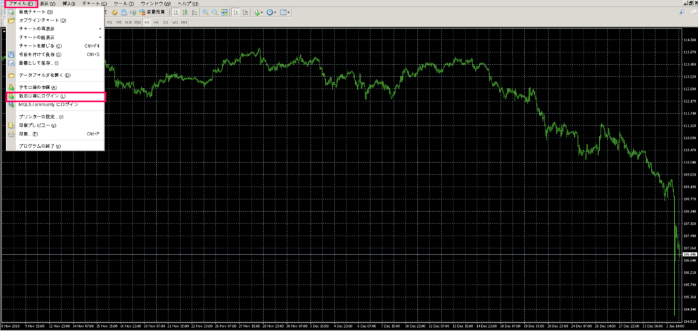The height and width of the screenshot is (331, 698).
Task: Click the tile windows grid icon
Action: 224,12
